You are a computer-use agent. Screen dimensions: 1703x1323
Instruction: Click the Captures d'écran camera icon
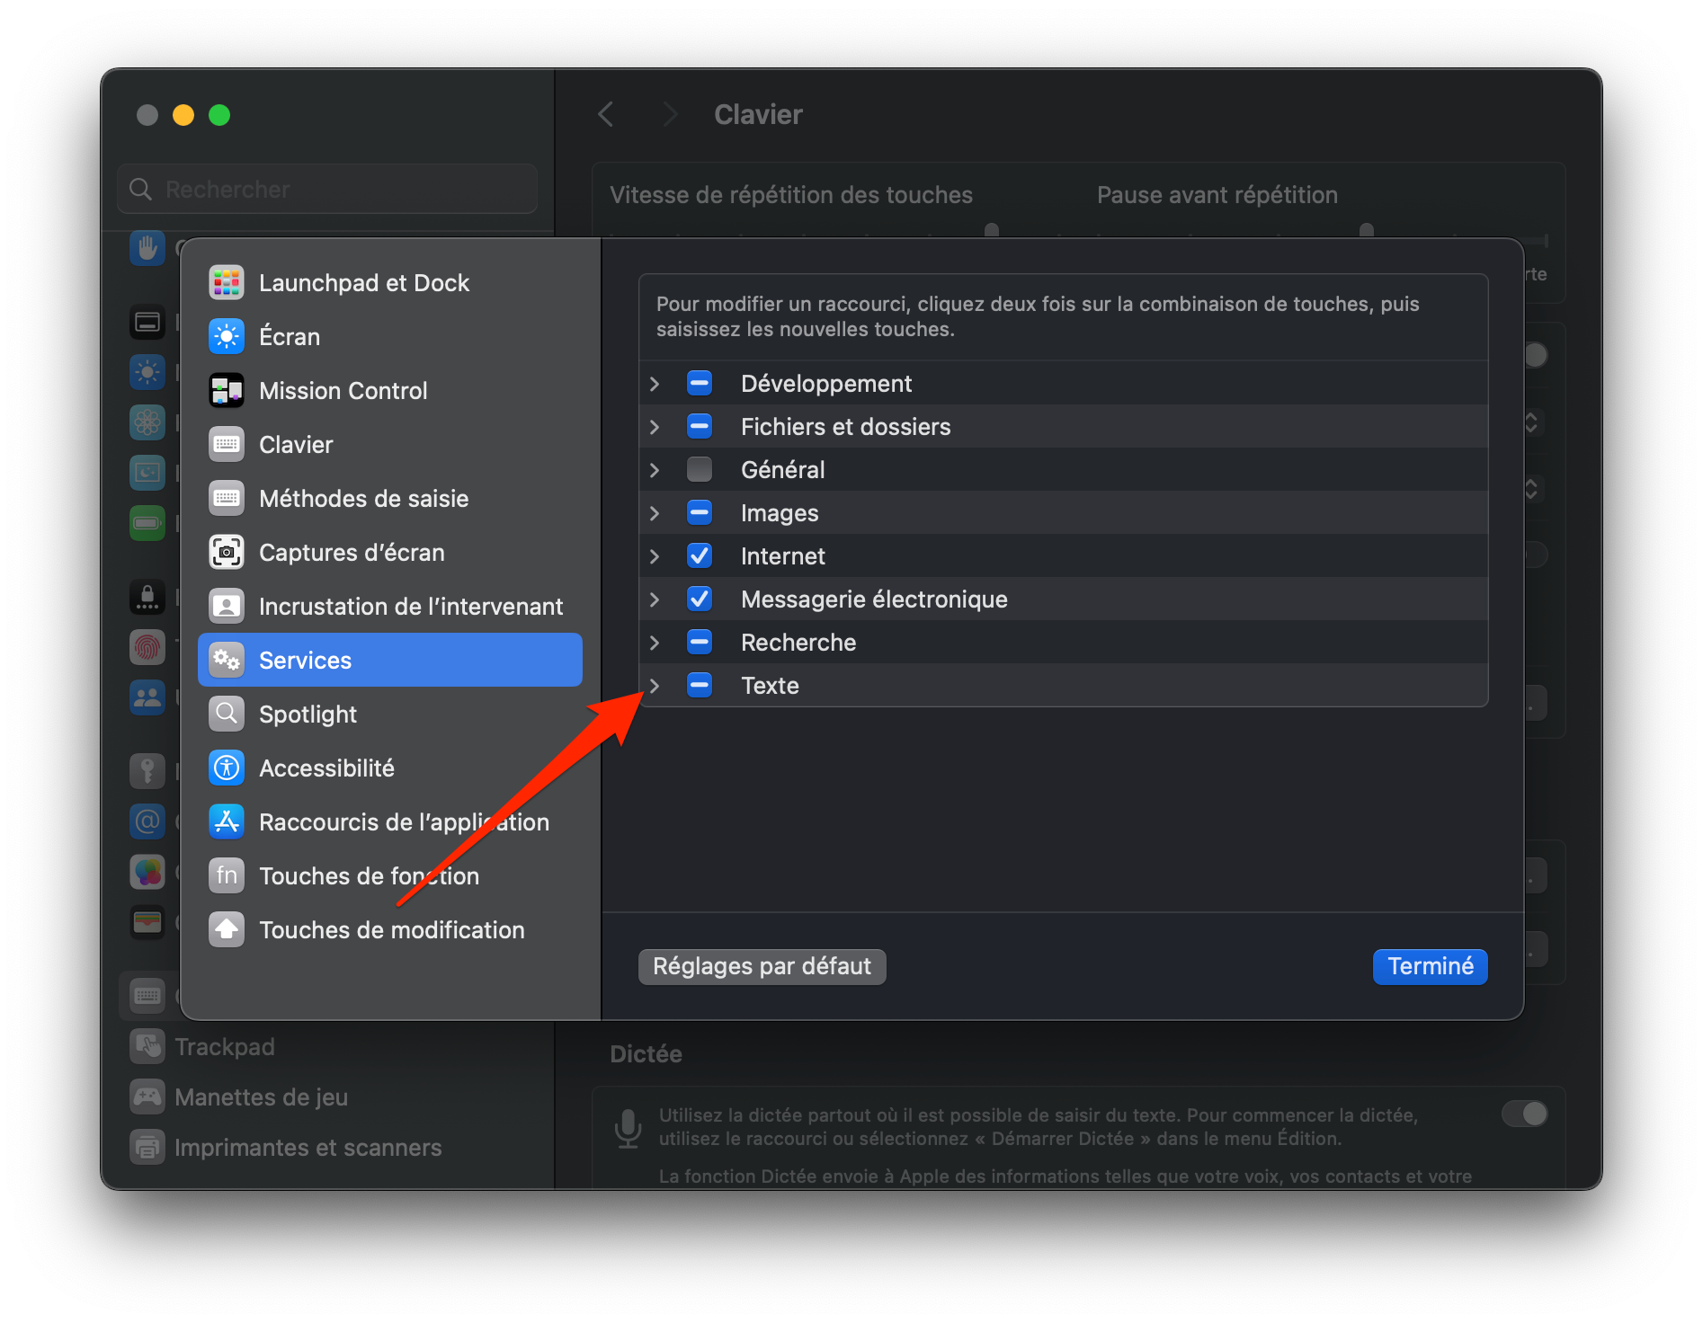tap(227, 552)
